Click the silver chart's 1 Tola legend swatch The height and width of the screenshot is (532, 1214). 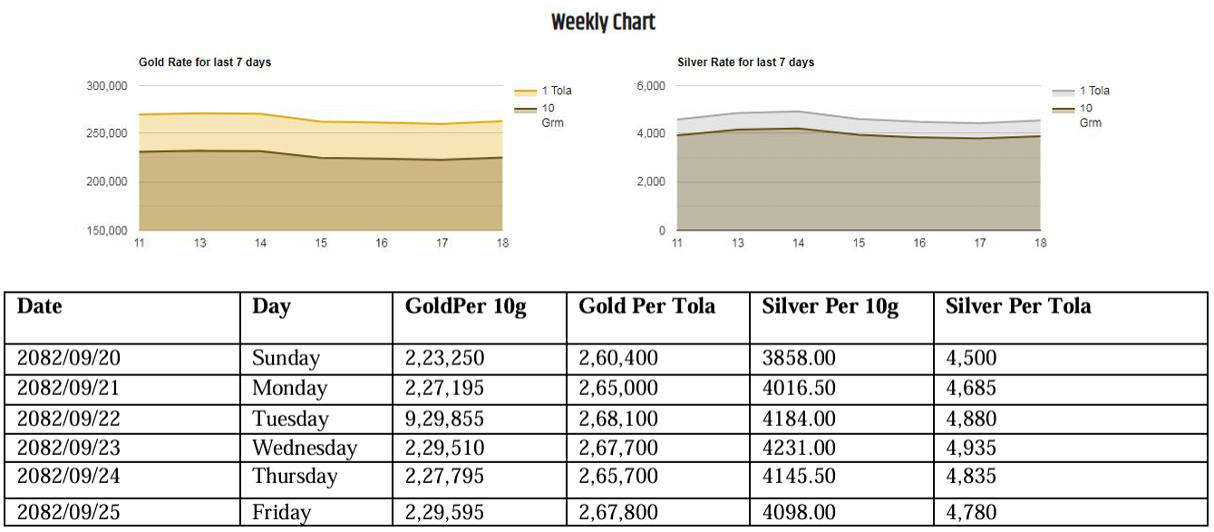point(1063,92)
